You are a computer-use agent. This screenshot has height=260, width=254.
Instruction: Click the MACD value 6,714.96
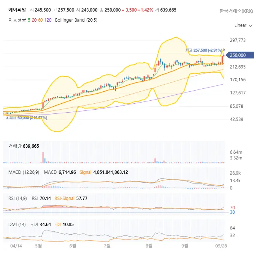[67, 172]
